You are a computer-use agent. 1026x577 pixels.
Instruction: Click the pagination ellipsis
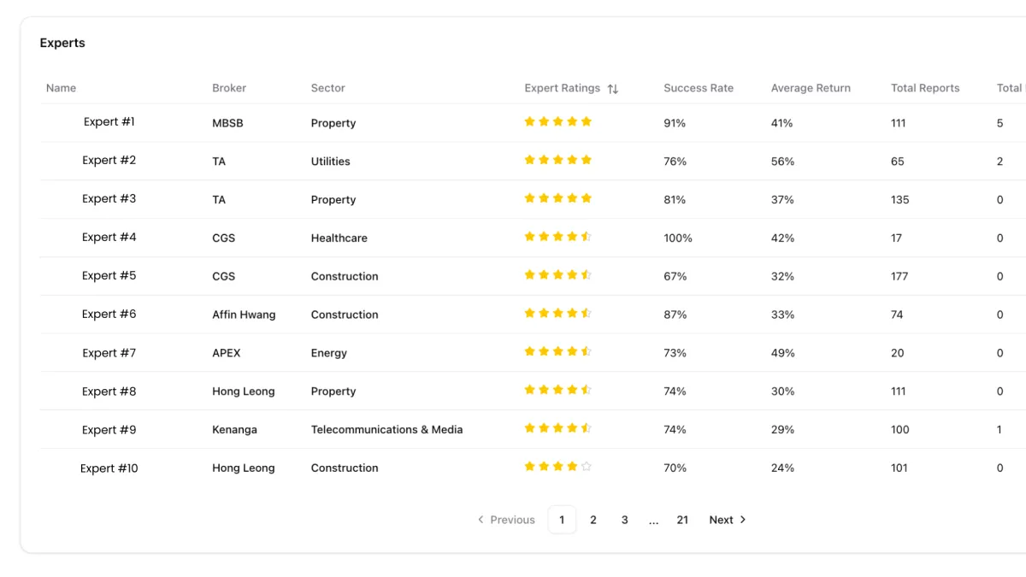653,520
